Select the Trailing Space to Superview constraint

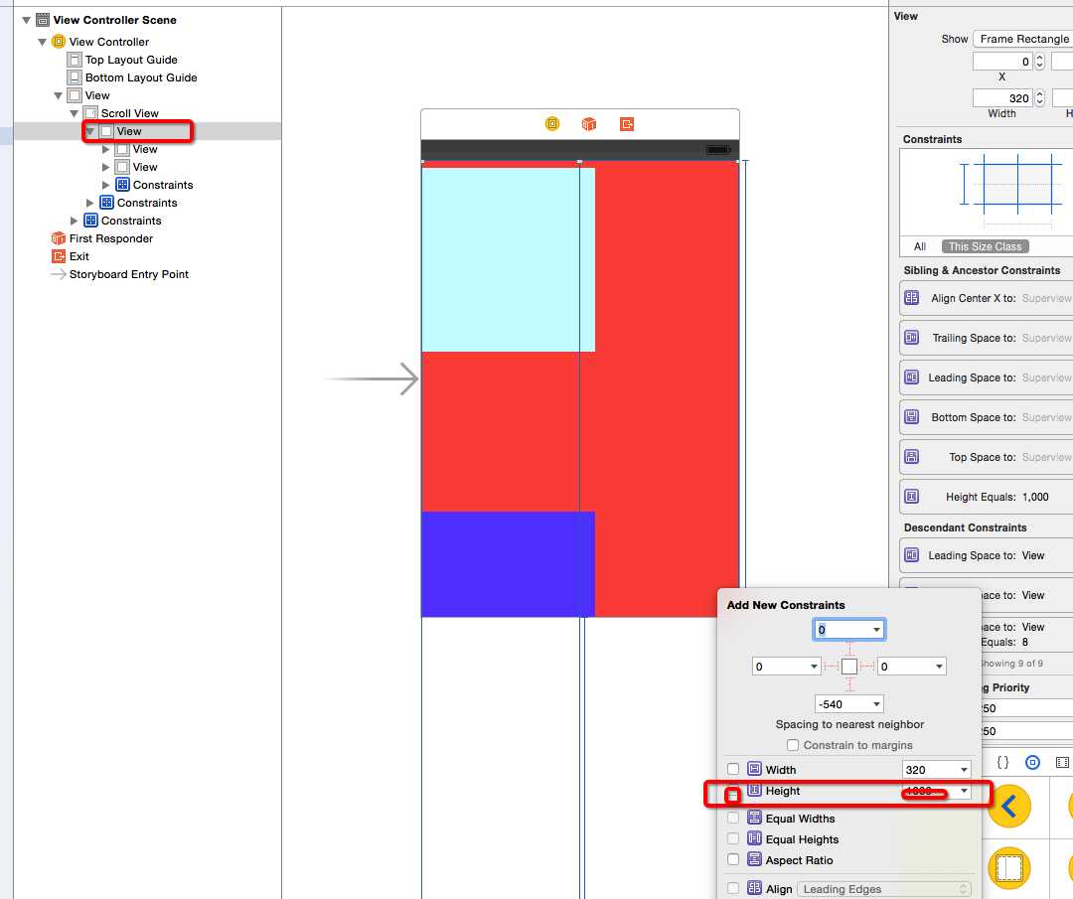pos(987,338)
